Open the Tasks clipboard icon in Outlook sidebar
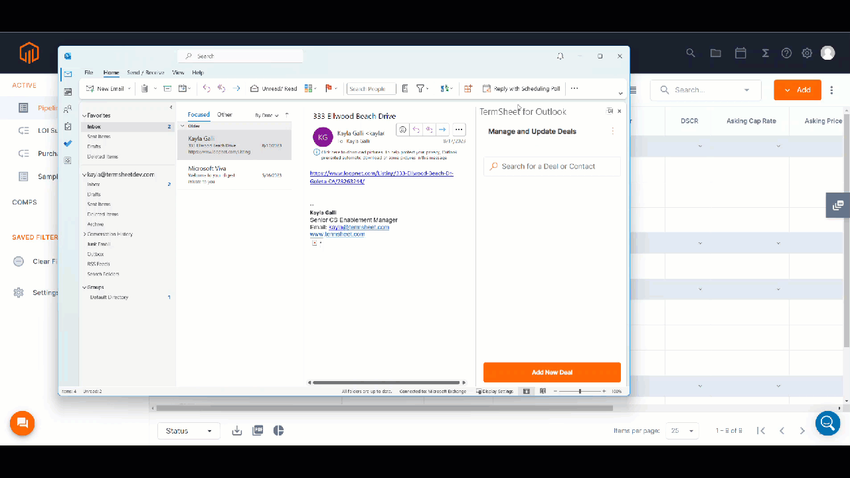 pos(68,126)
